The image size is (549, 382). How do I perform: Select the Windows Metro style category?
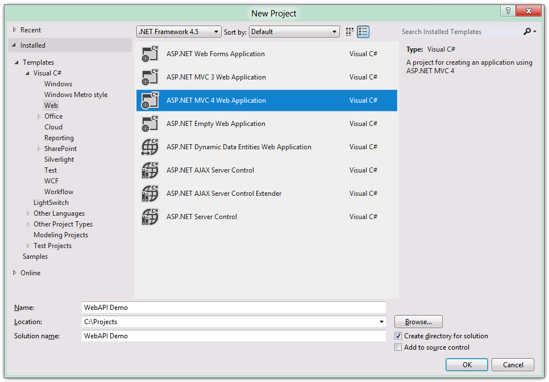pos(76,95)
